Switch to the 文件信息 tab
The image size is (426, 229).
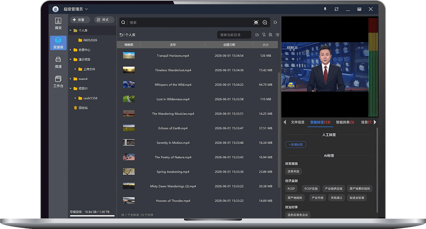point(298,122)
